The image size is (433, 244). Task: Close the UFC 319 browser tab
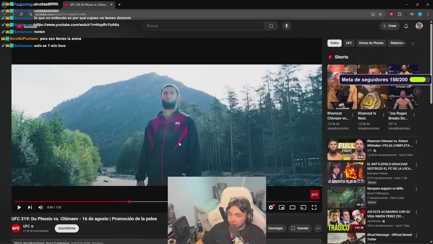(x=112, y=5)
